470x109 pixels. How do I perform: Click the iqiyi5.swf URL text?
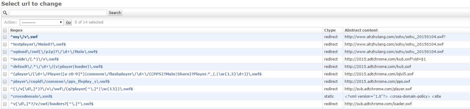pyautogui.click(x=379, y=74)
